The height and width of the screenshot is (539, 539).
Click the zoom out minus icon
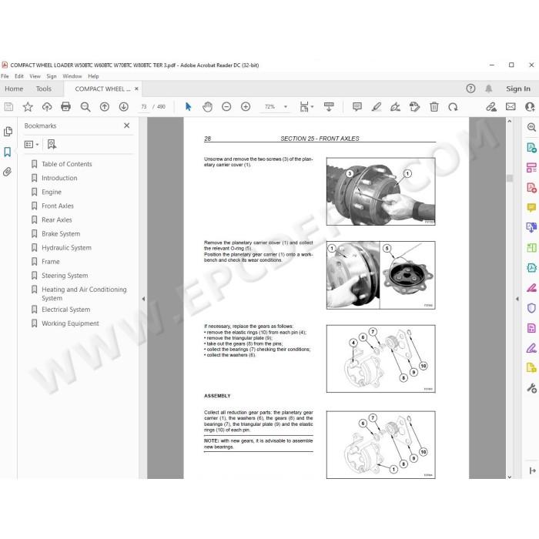(x=226, y=107)
